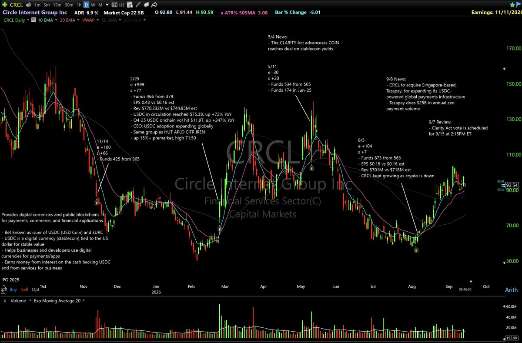Click the Opt options button
The image size is (522, 343).
click(36, 290)
